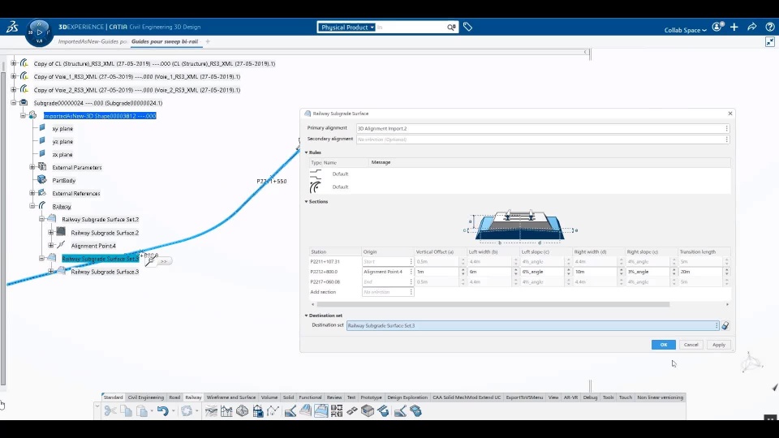
Task: Click the search magnifier icon
Action: 451,28
